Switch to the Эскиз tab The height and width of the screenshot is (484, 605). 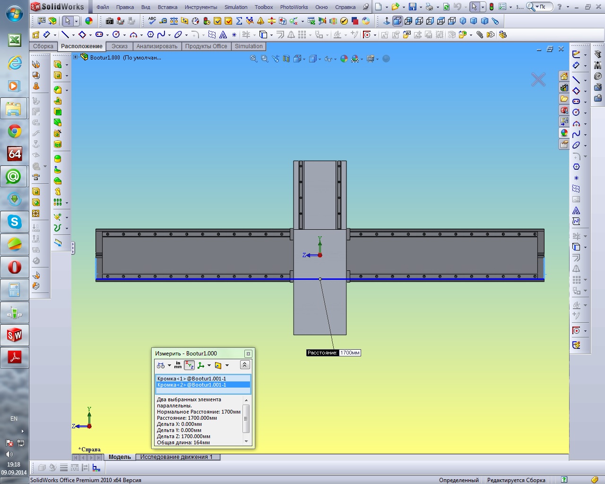[x=119, y=46]
